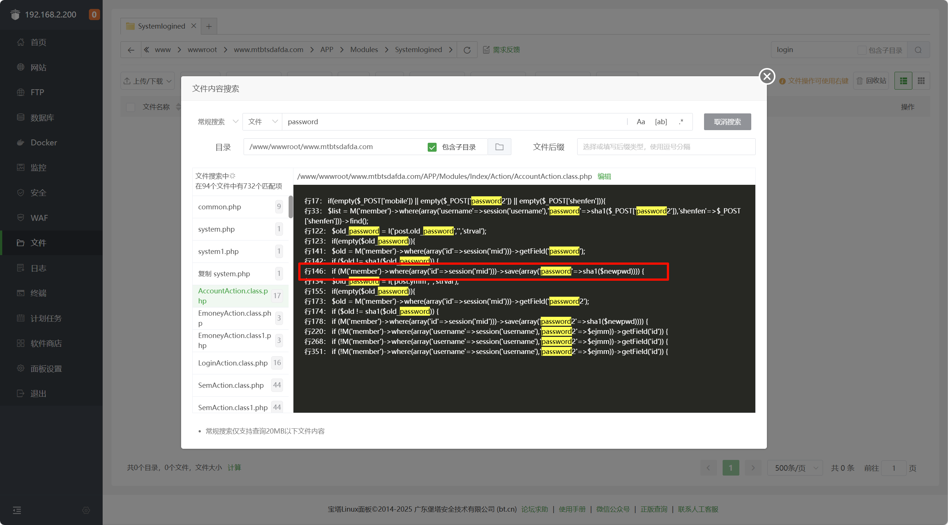Viewport: 948px width, 525px height.
Task: Click the 文件后缀 suffix input field
Action: [x=666, y=147]
